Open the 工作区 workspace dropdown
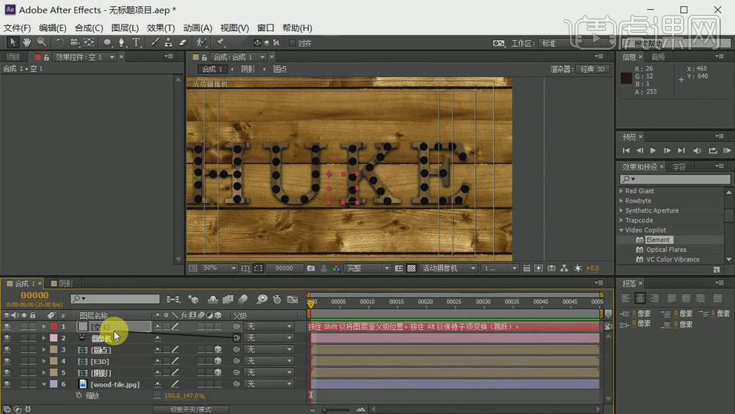 point(576,43)
